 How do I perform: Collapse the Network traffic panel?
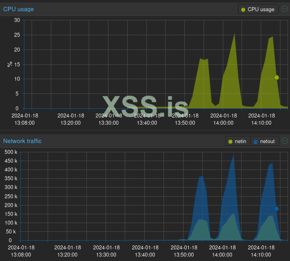pyautogui.click(x=285, y=141)
